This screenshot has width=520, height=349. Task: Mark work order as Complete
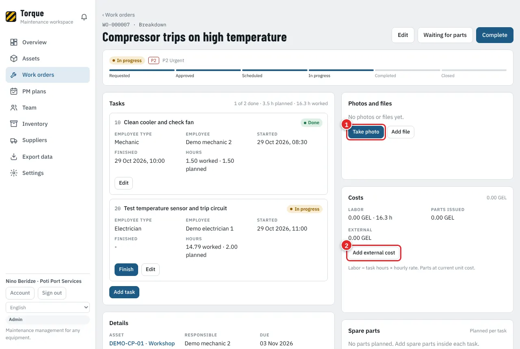coord(495,35)
